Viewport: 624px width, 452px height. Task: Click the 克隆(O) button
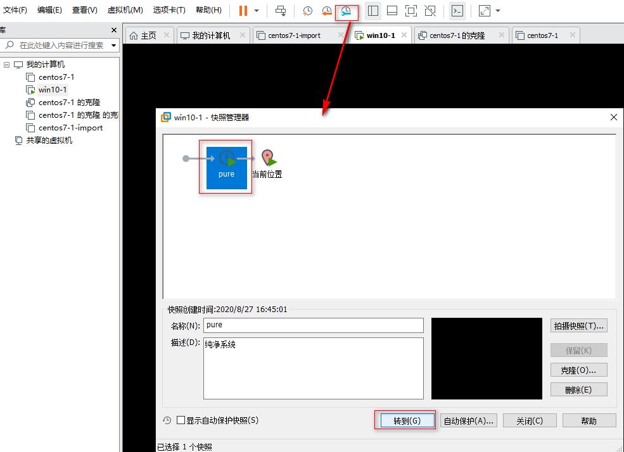(578, 369)
